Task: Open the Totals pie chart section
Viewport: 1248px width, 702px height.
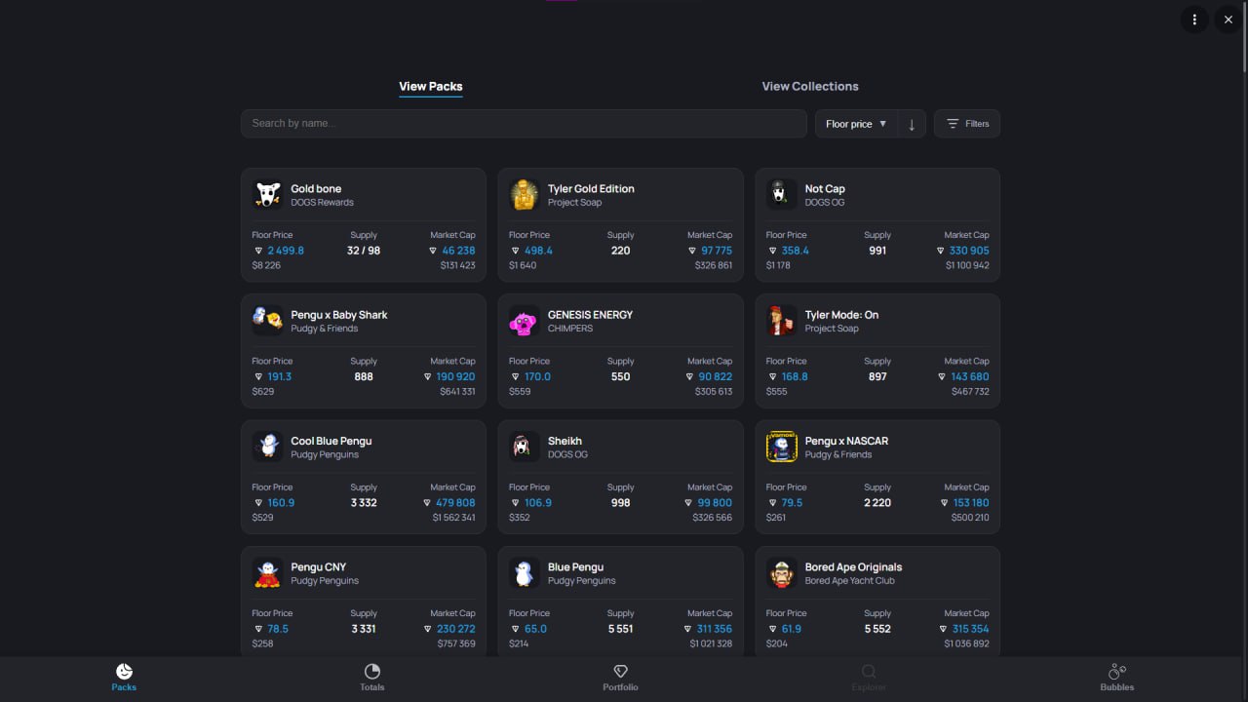Action: point(371,678)
